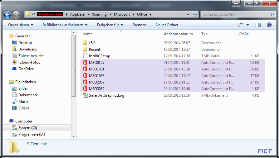Open the Organisieren menu

(x=21, y=25)
